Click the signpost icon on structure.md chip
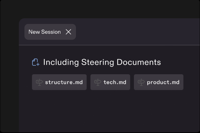 pos(39,82)
